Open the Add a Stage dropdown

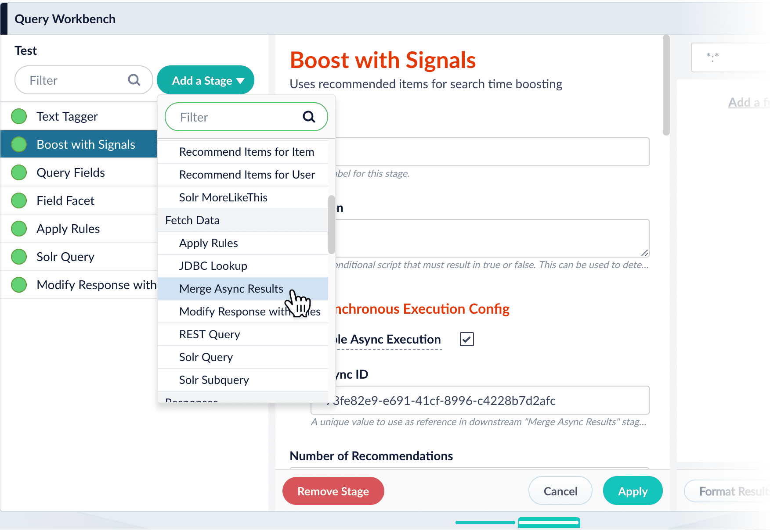coord(205,80)
